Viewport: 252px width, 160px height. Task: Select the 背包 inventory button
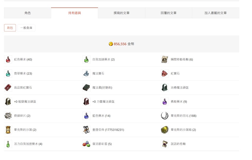(10, 28)
